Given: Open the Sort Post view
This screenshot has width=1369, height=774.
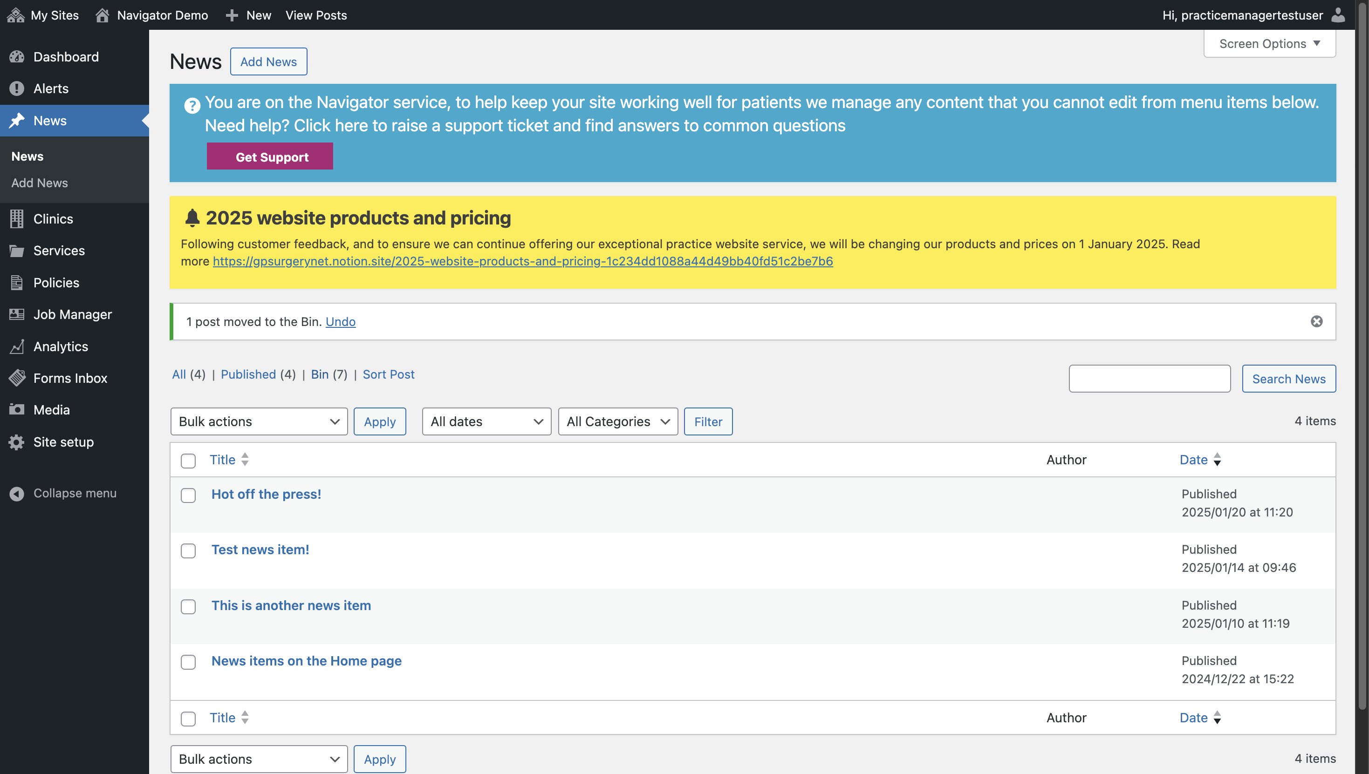Looking at the screenshot, I should 388,374.
